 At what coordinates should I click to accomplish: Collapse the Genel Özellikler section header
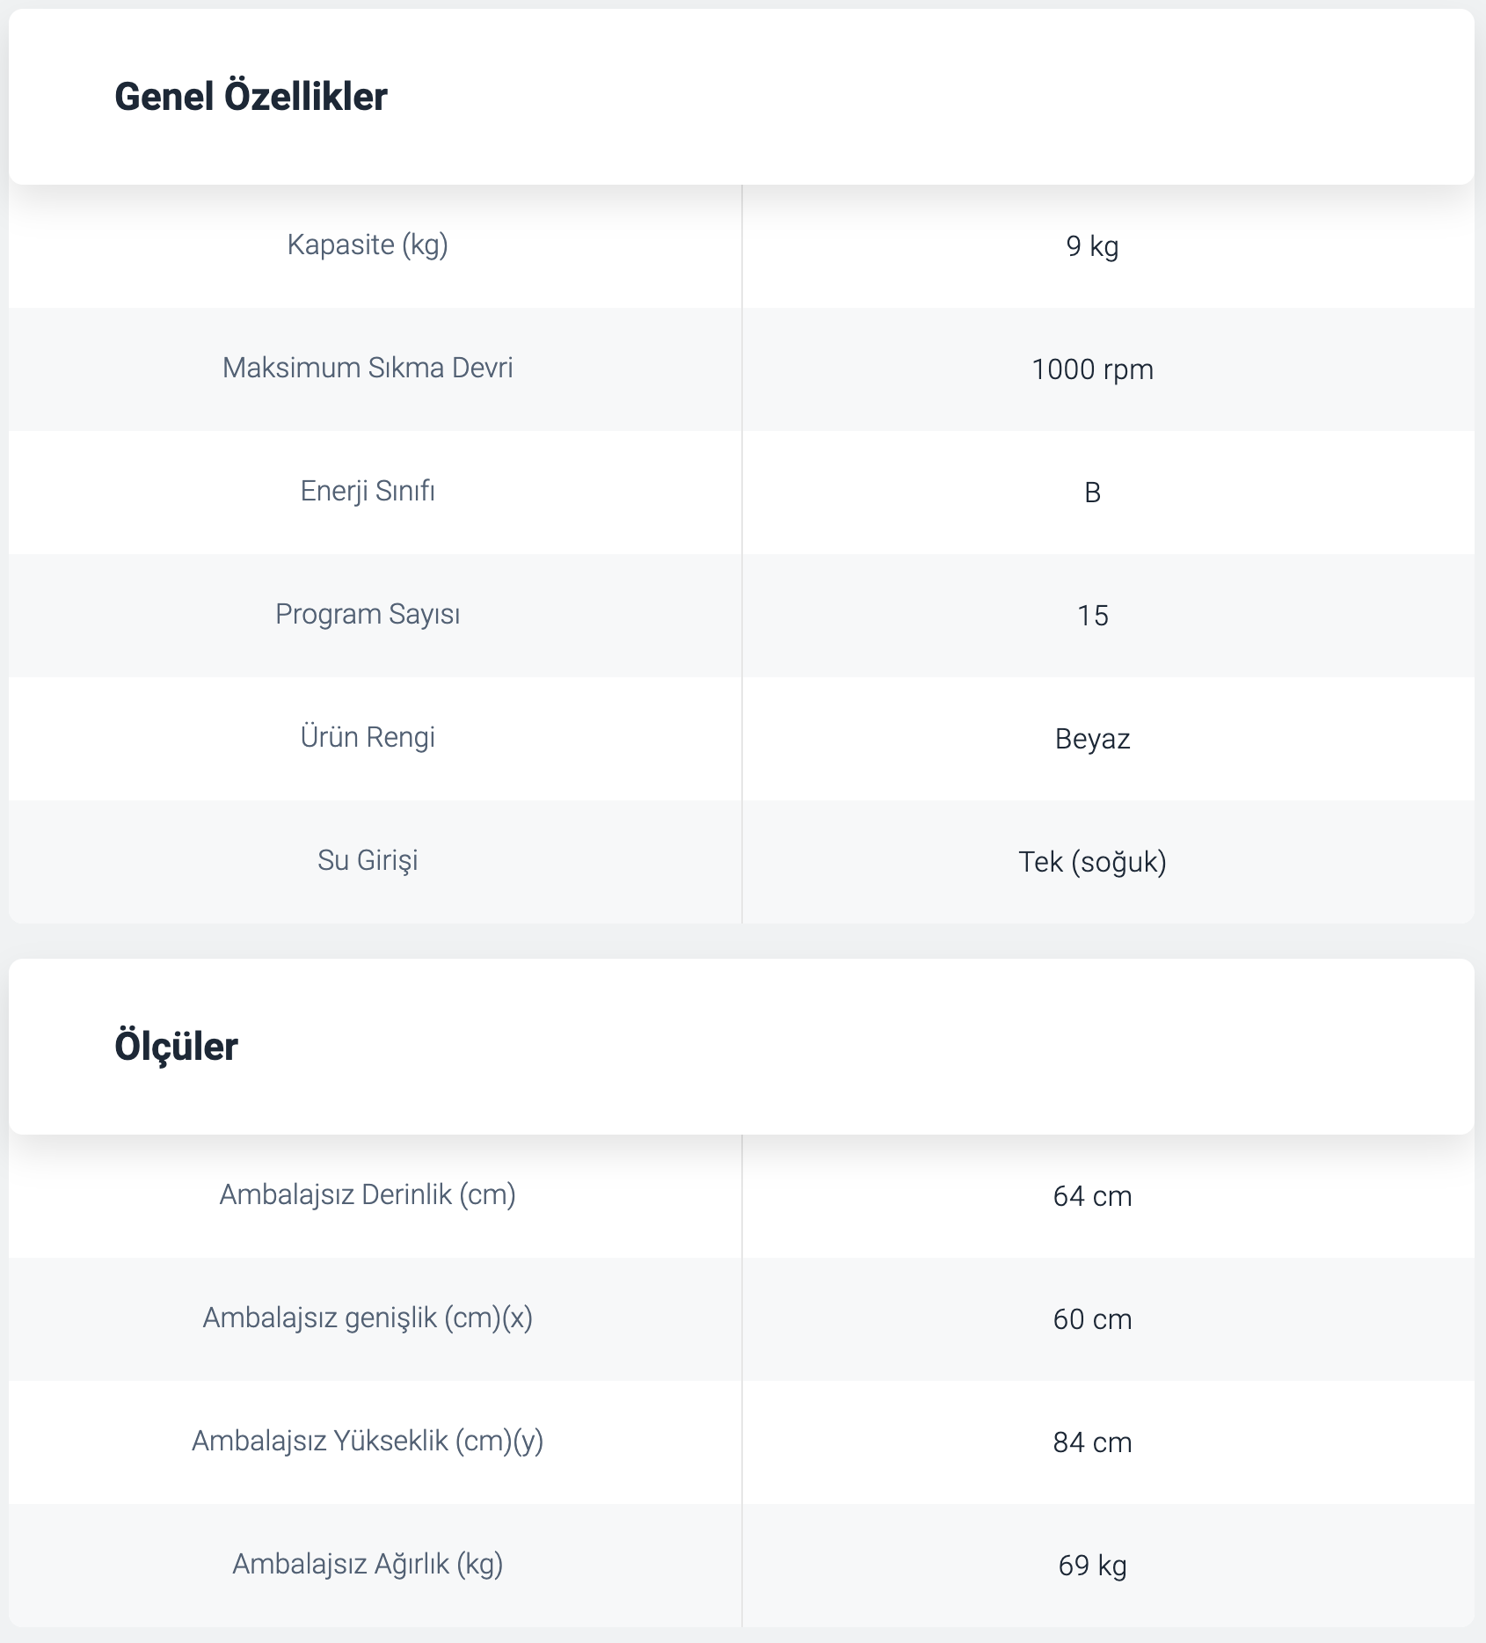pos(741,97)
